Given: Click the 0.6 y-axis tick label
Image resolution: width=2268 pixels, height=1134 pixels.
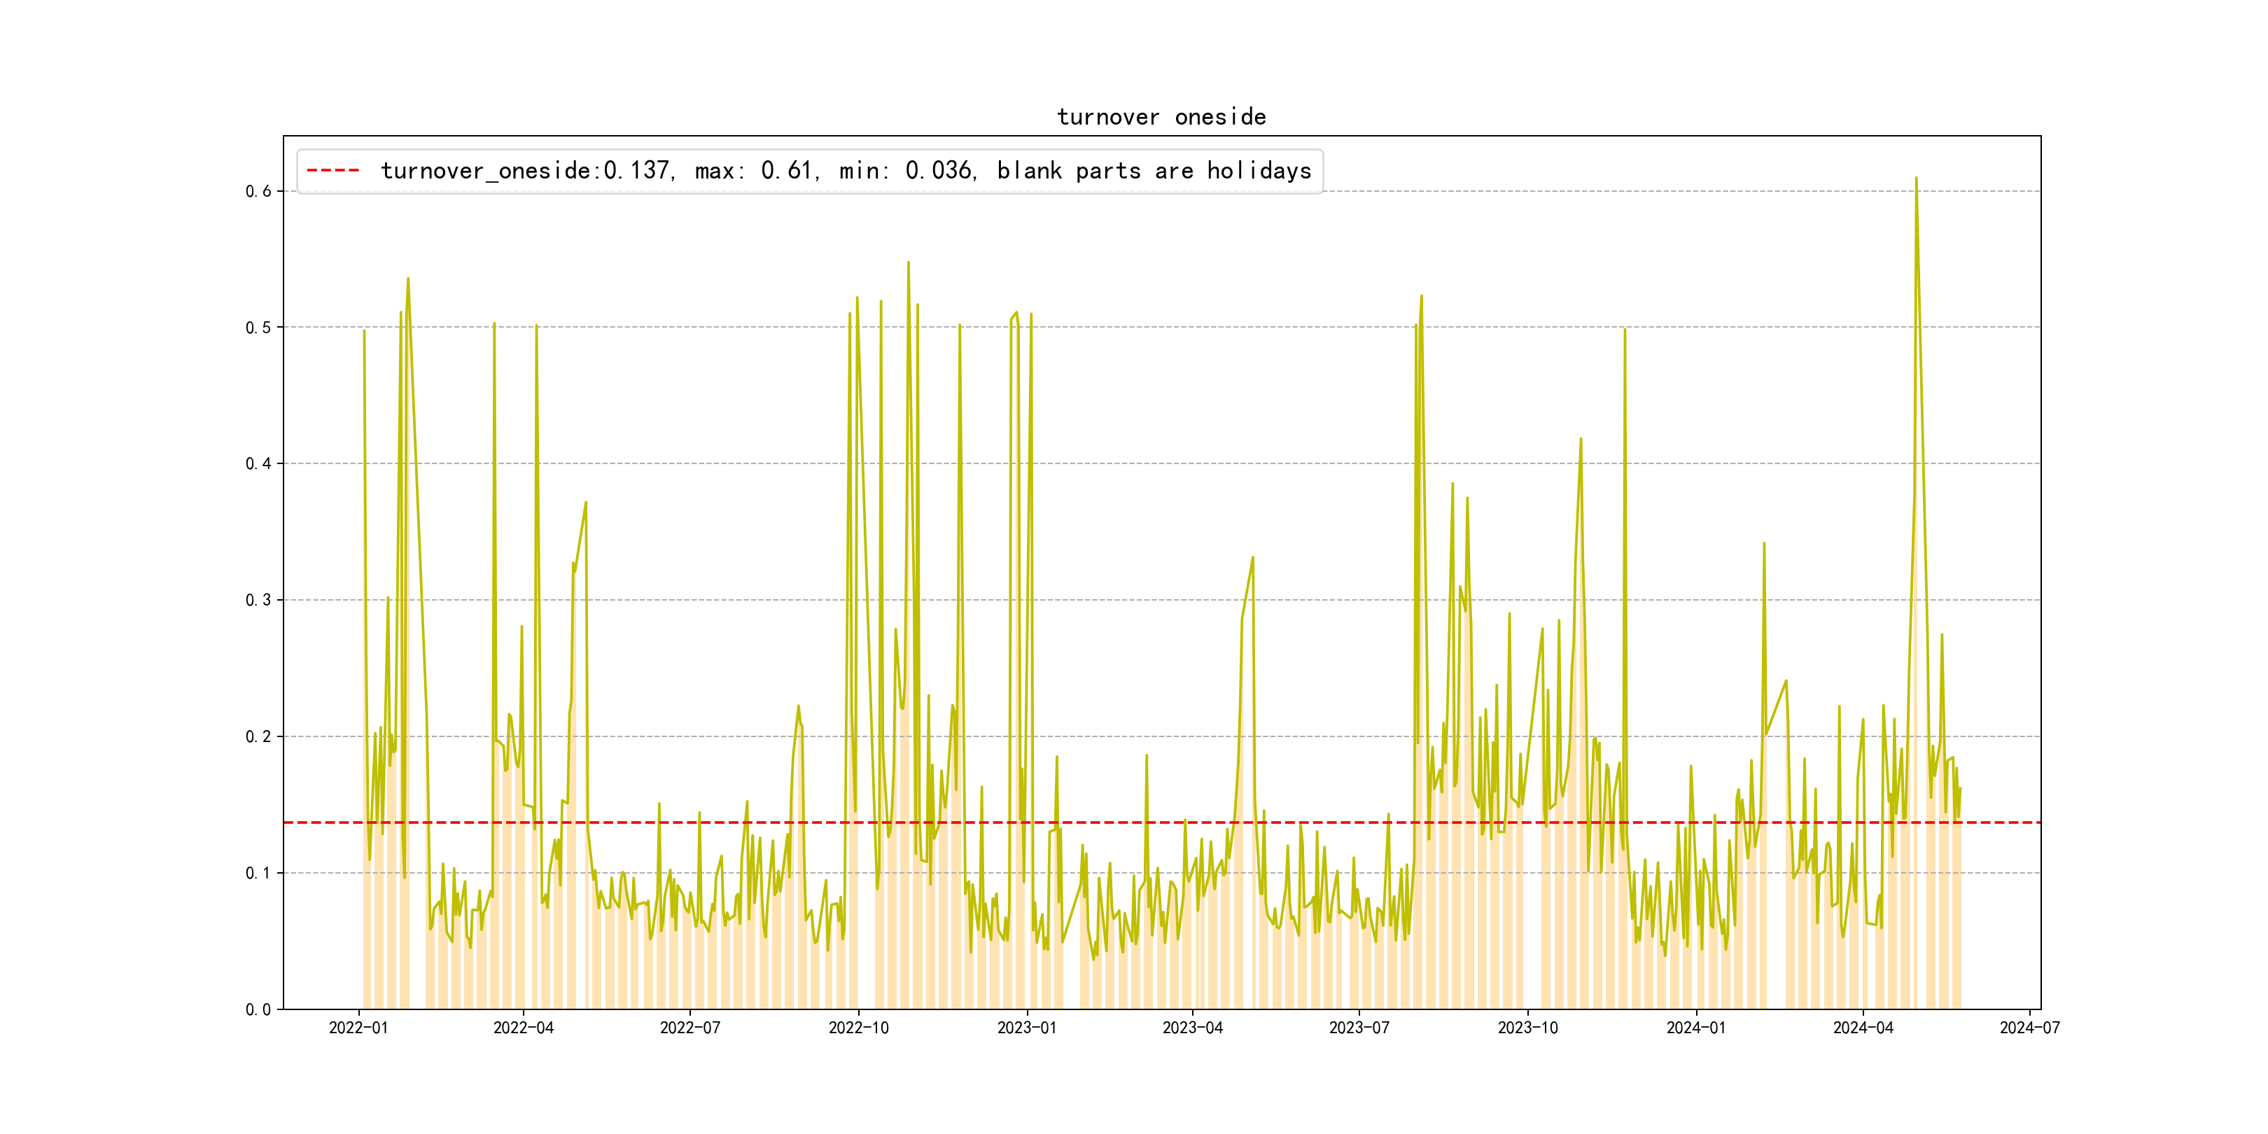Looking at the screenshot, I should tap(258, 192).
